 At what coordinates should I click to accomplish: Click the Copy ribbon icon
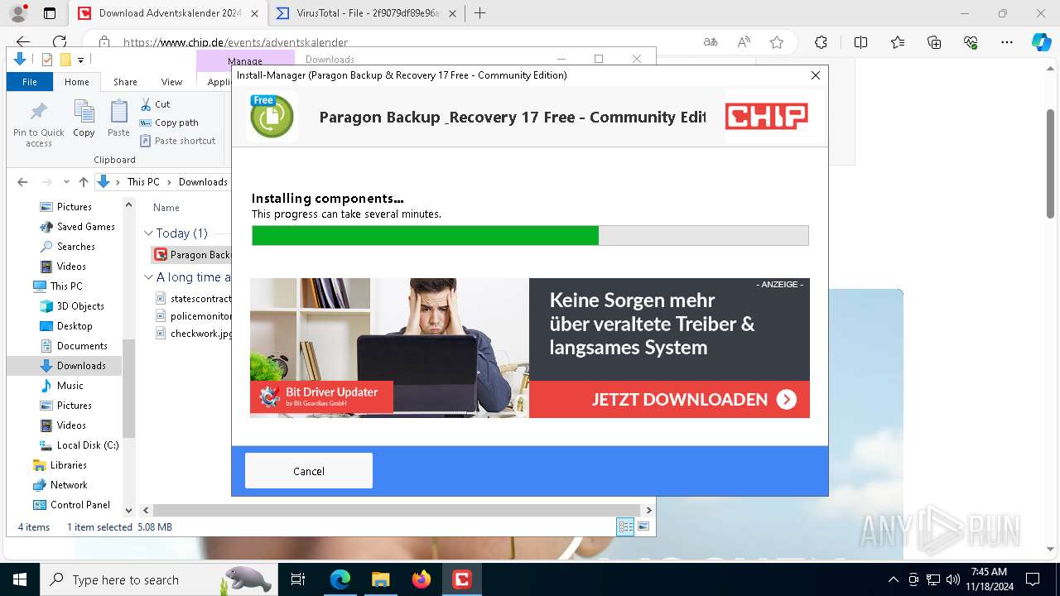point(84,118)
